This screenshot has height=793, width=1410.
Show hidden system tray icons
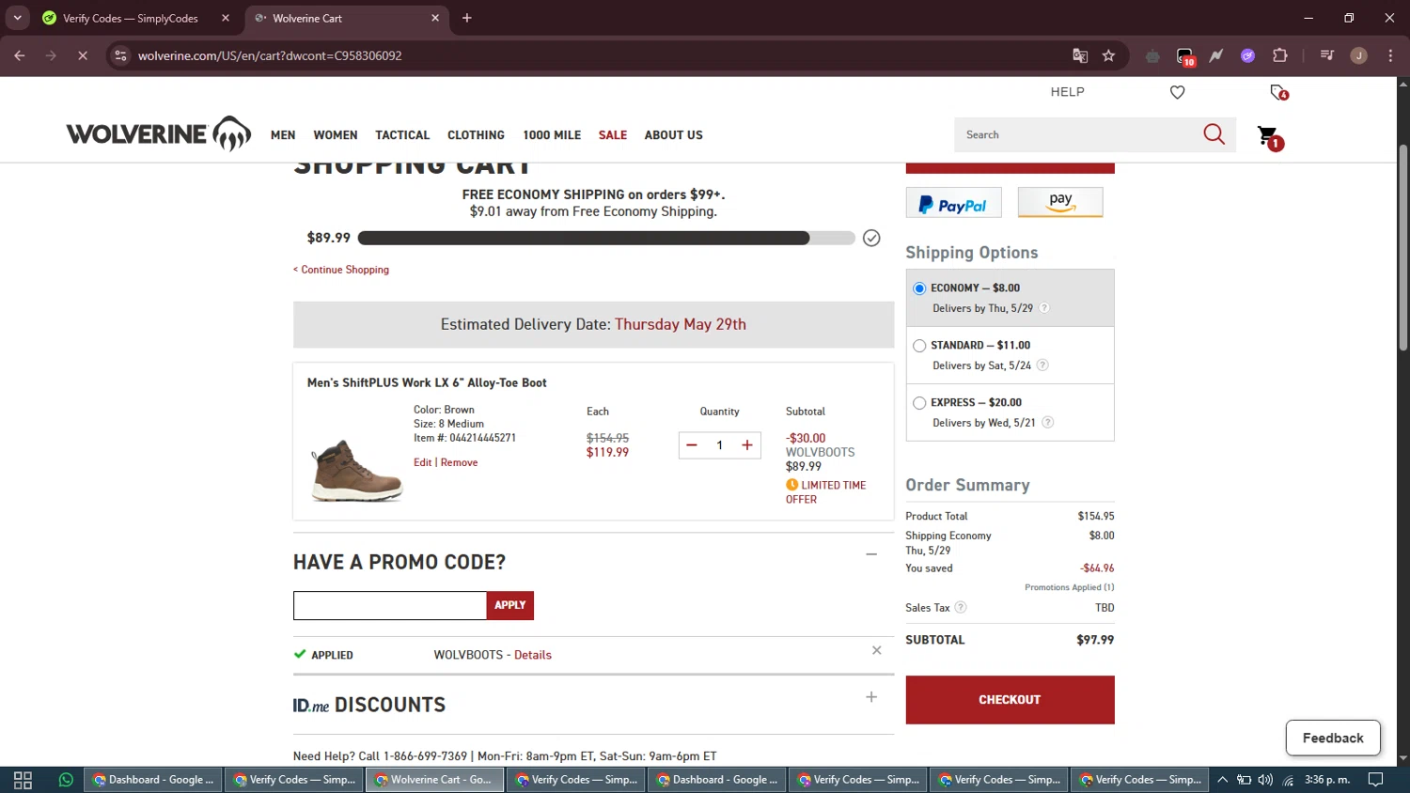pos(1222,780)
